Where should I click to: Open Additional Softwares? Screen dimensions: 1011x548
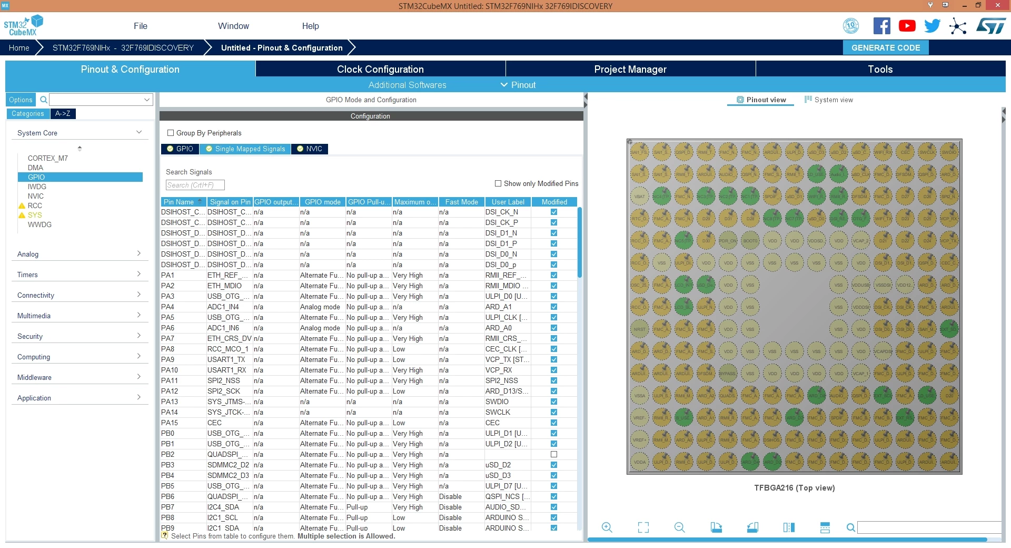407,85
